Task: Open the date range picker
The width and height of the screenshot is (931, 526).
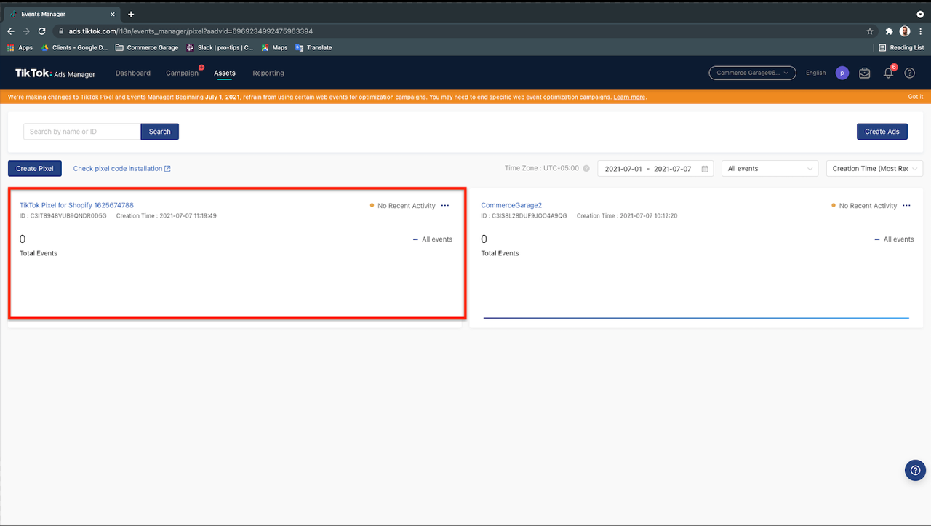Action: click(x=655, y=169)
